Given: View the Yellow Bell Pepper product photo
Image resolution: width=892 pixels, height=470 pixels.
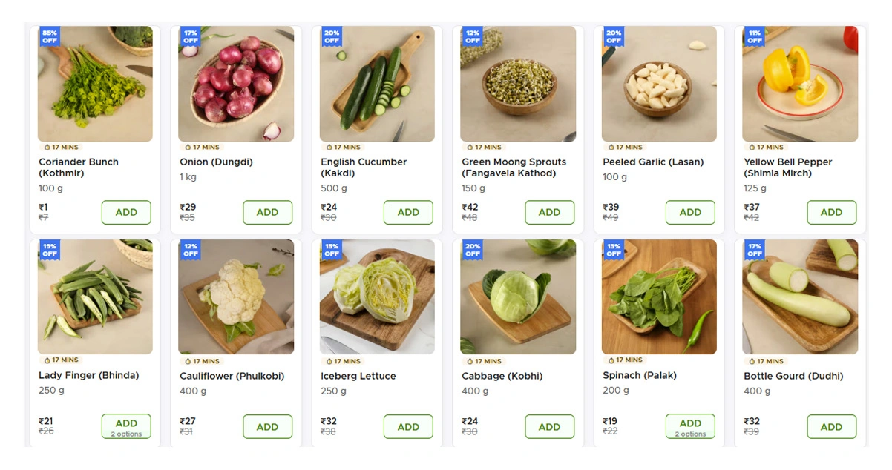Looking at the screenshot, I should 800,85.
